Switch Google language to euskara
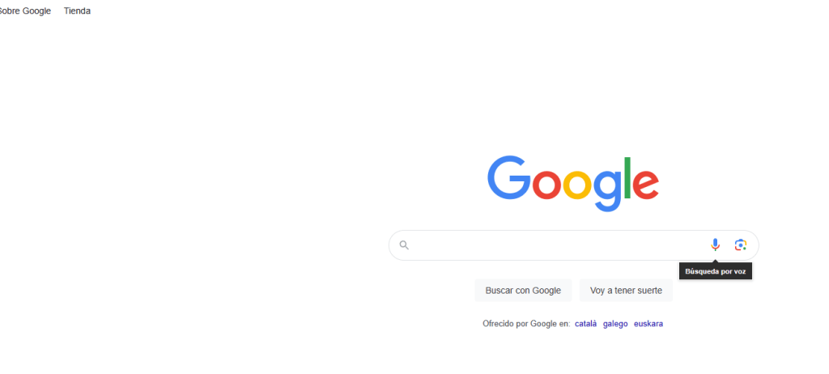Screen dimensions: 829x374 coord(648,324)
